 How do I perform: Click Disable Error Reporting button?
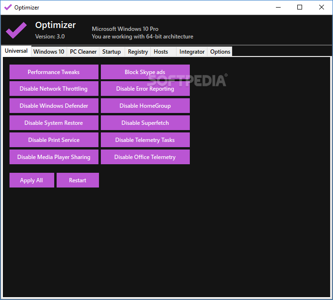coord(145,89)
